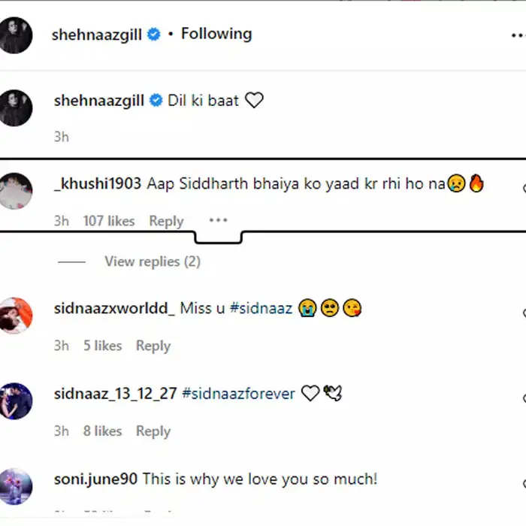Open _khushi1903 profile avatar
The height and width of the screenshot is (526, 526).
tap(16, 191)
